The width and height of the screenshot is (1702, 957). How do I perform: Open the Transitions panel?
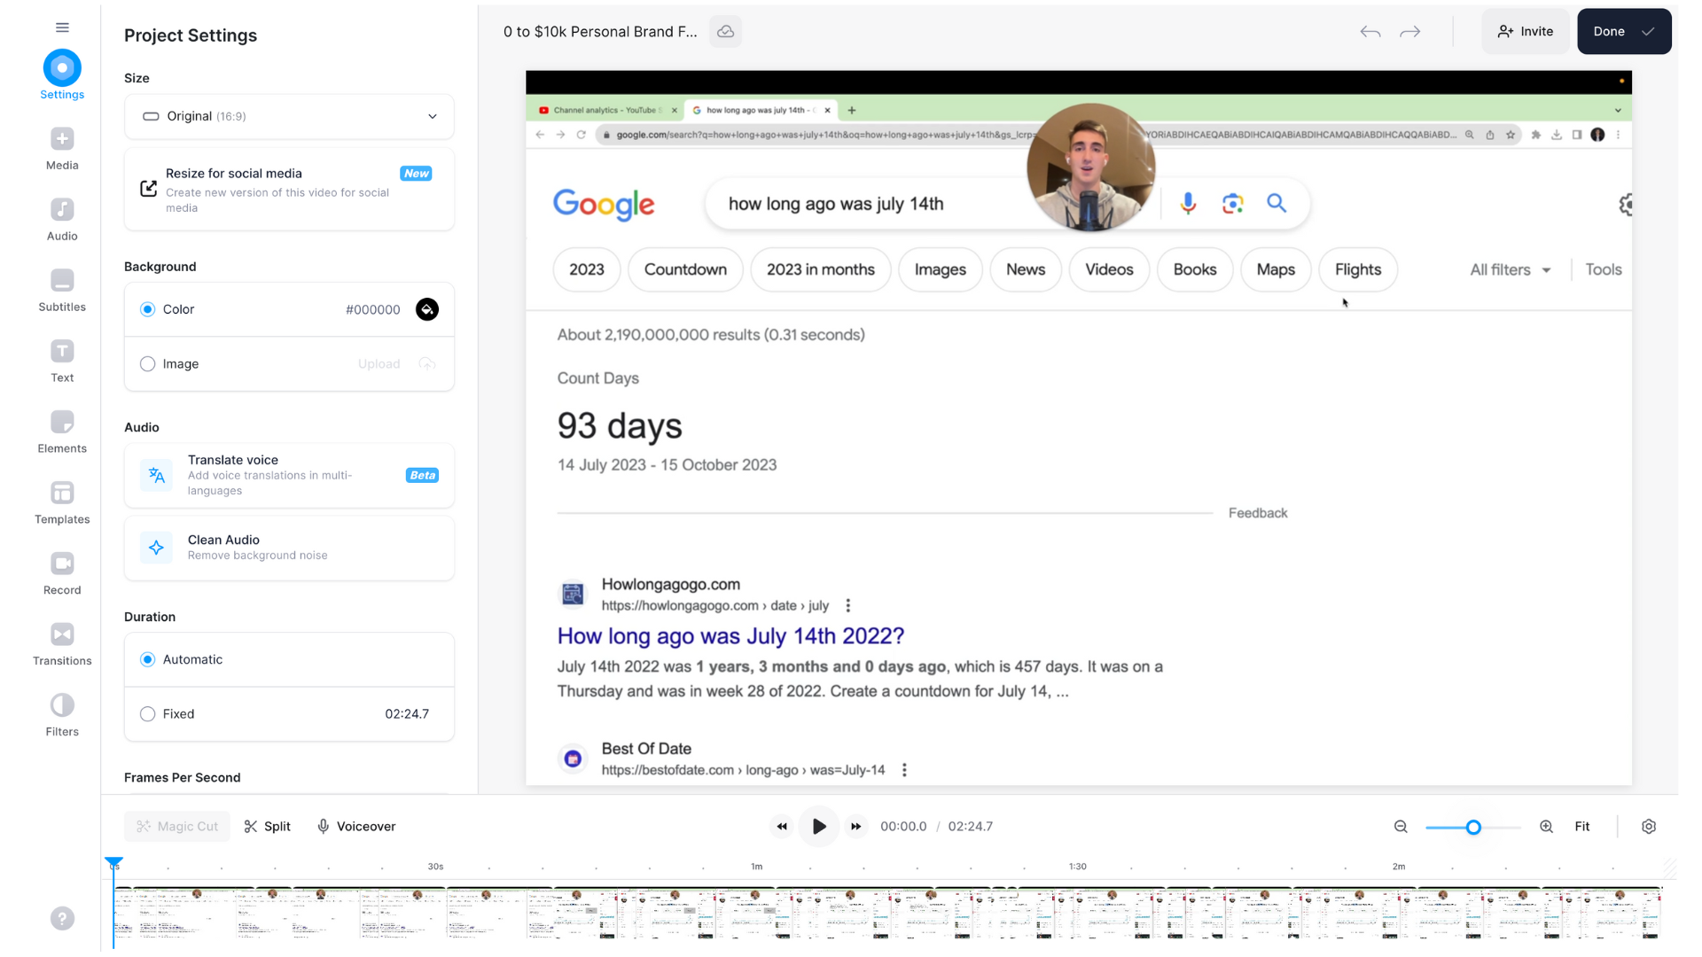(x=62, y=644)
